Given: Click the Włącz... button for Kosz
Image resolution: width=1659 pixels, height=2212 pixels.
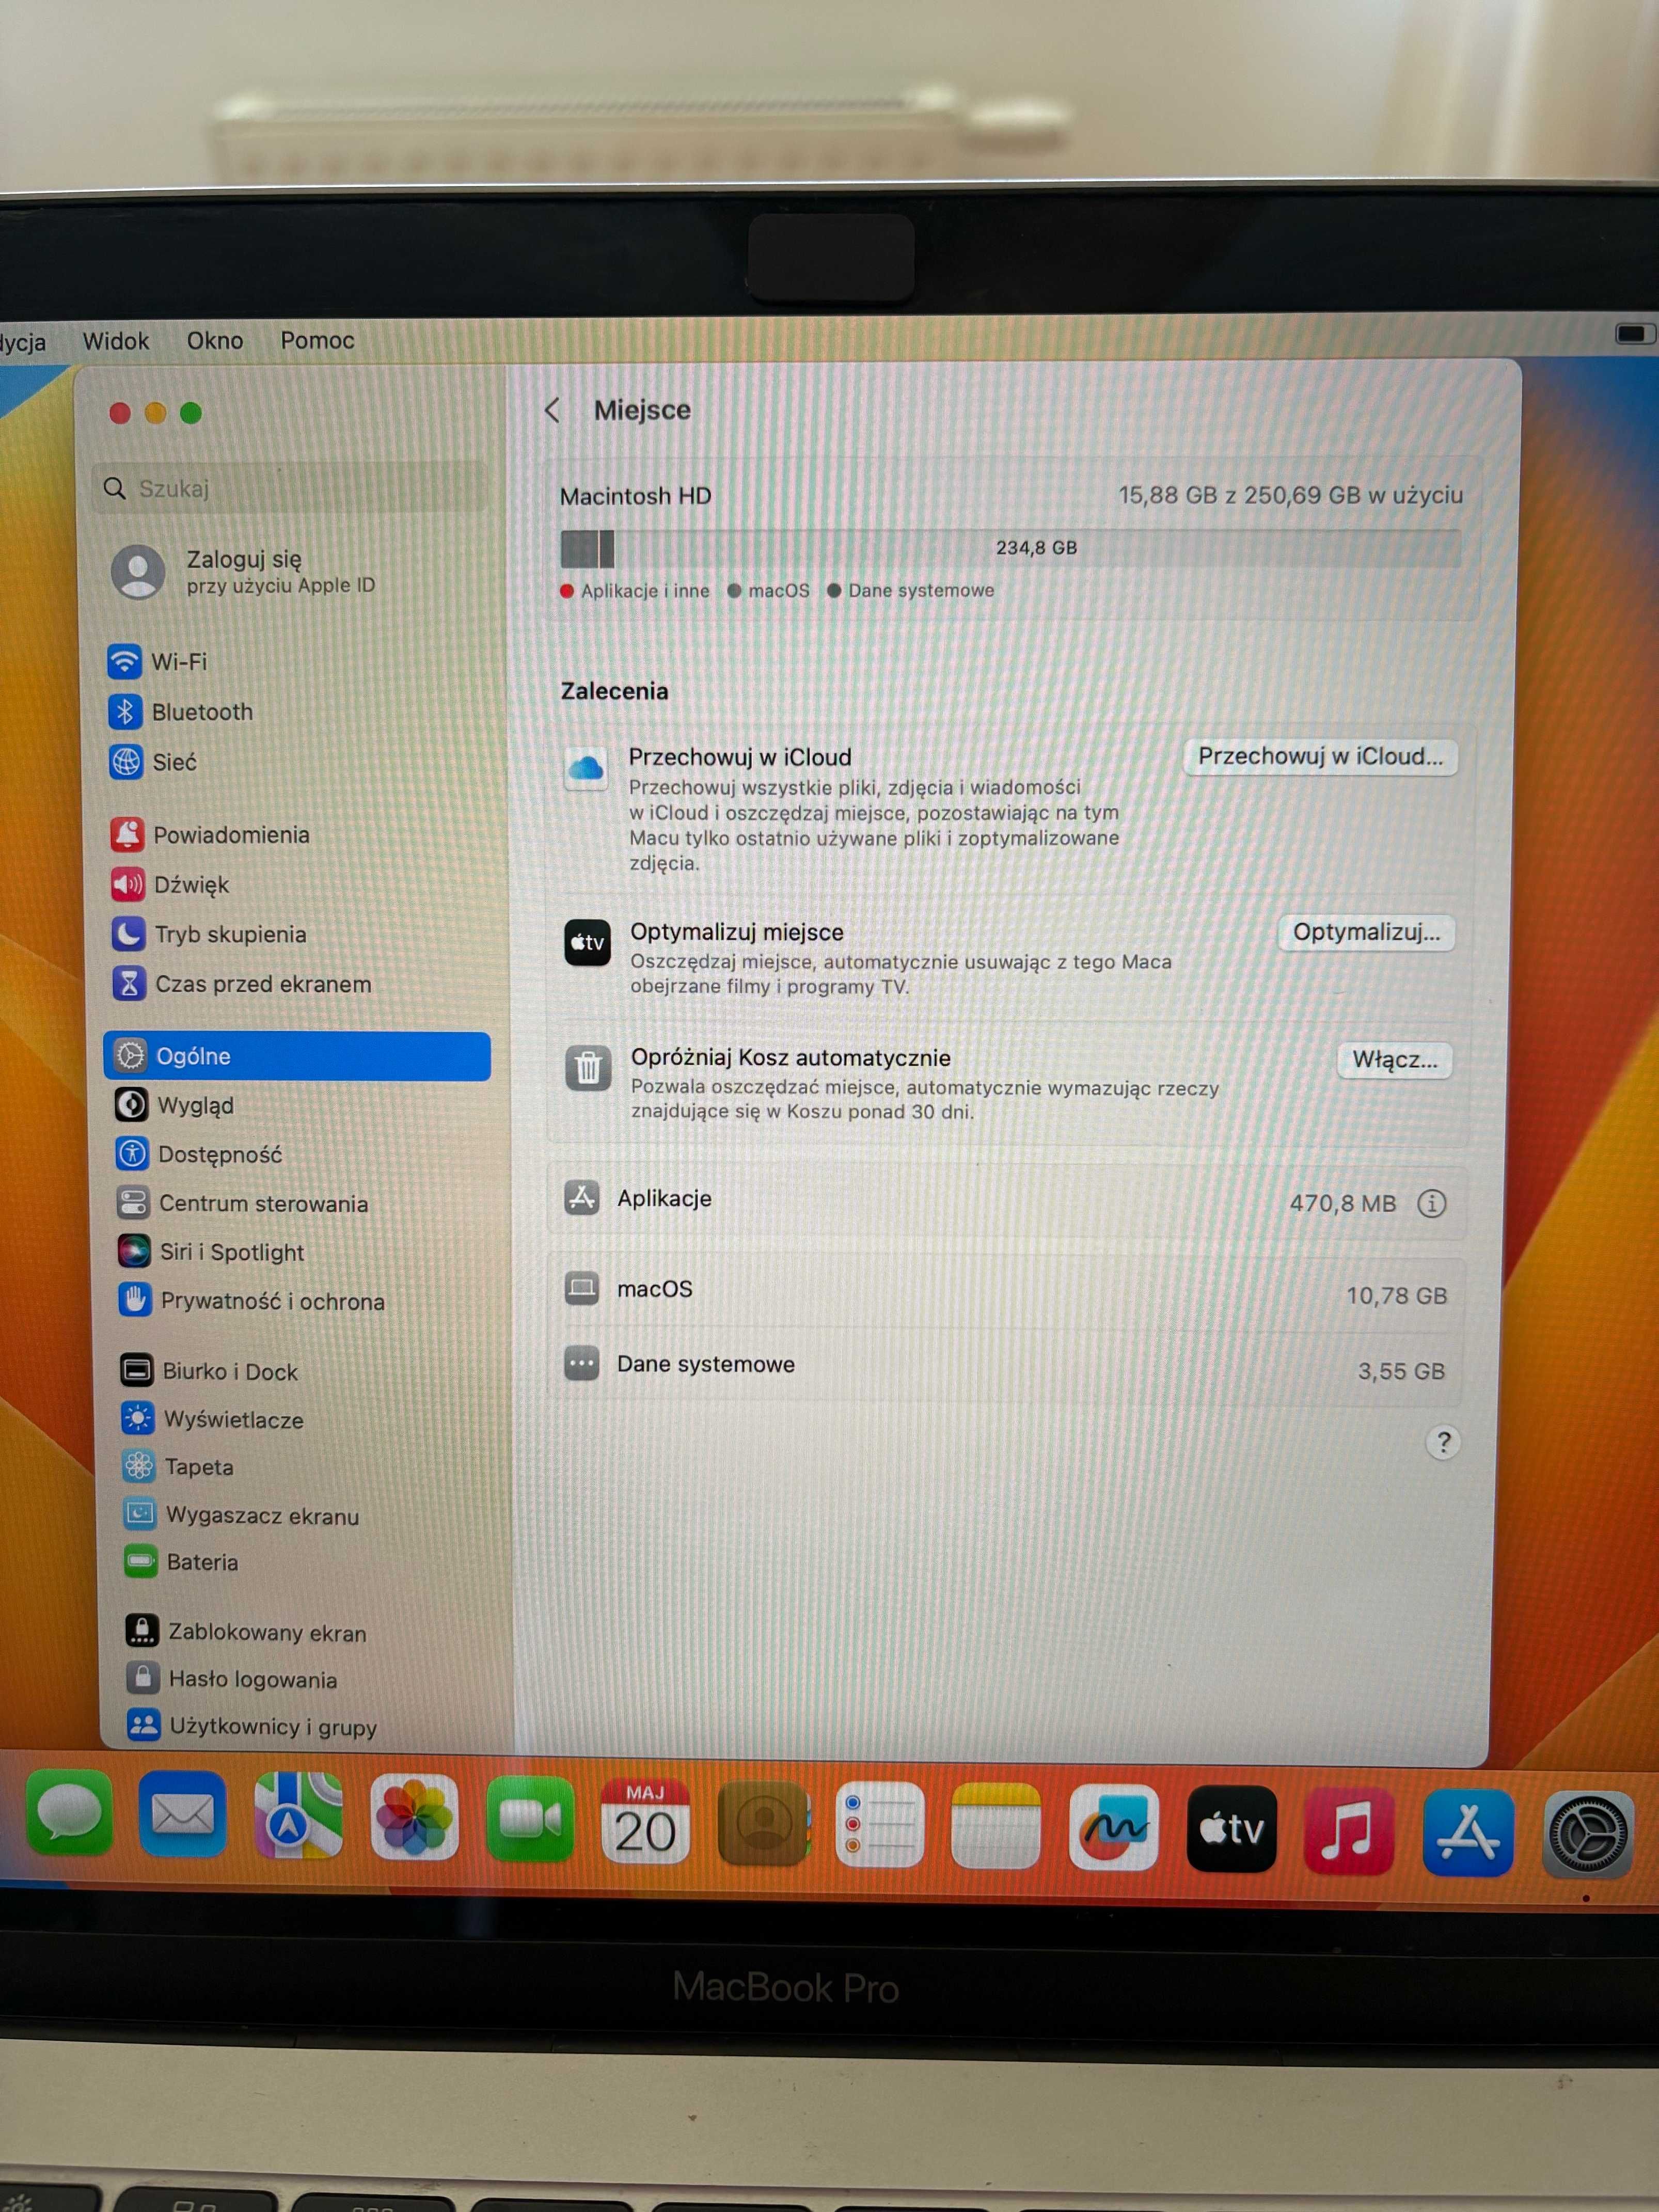Looking at the screenshot, I should (x=1395, y=1060).
